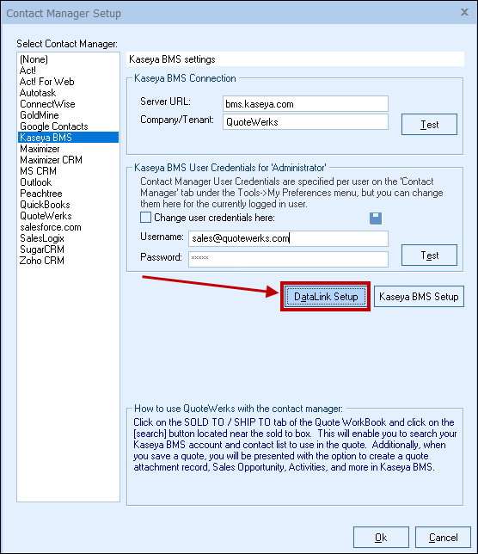Click the DataLink Setup button
This screenshot has width=478, height=554.
[326, 297]
